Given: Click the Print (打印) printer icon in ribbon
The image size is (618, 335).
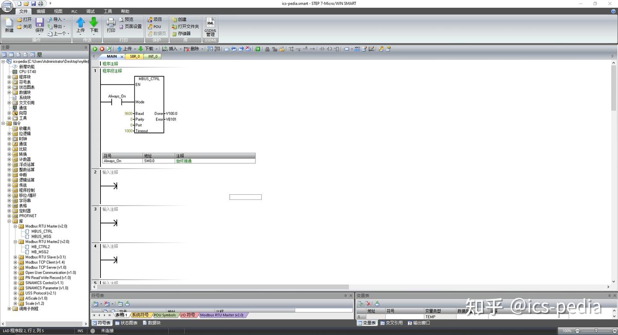Looking at the screenshot, I should click(111, 23).
